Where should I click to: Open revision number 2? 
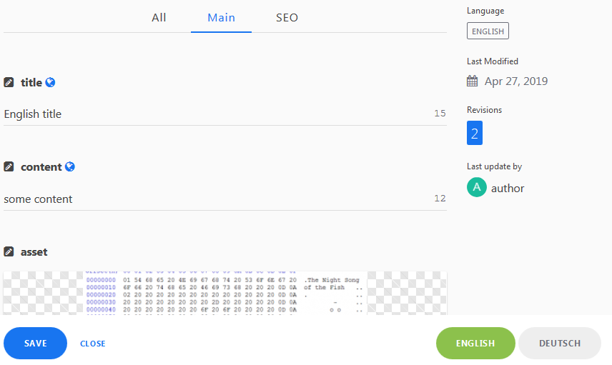coord(475,133)
